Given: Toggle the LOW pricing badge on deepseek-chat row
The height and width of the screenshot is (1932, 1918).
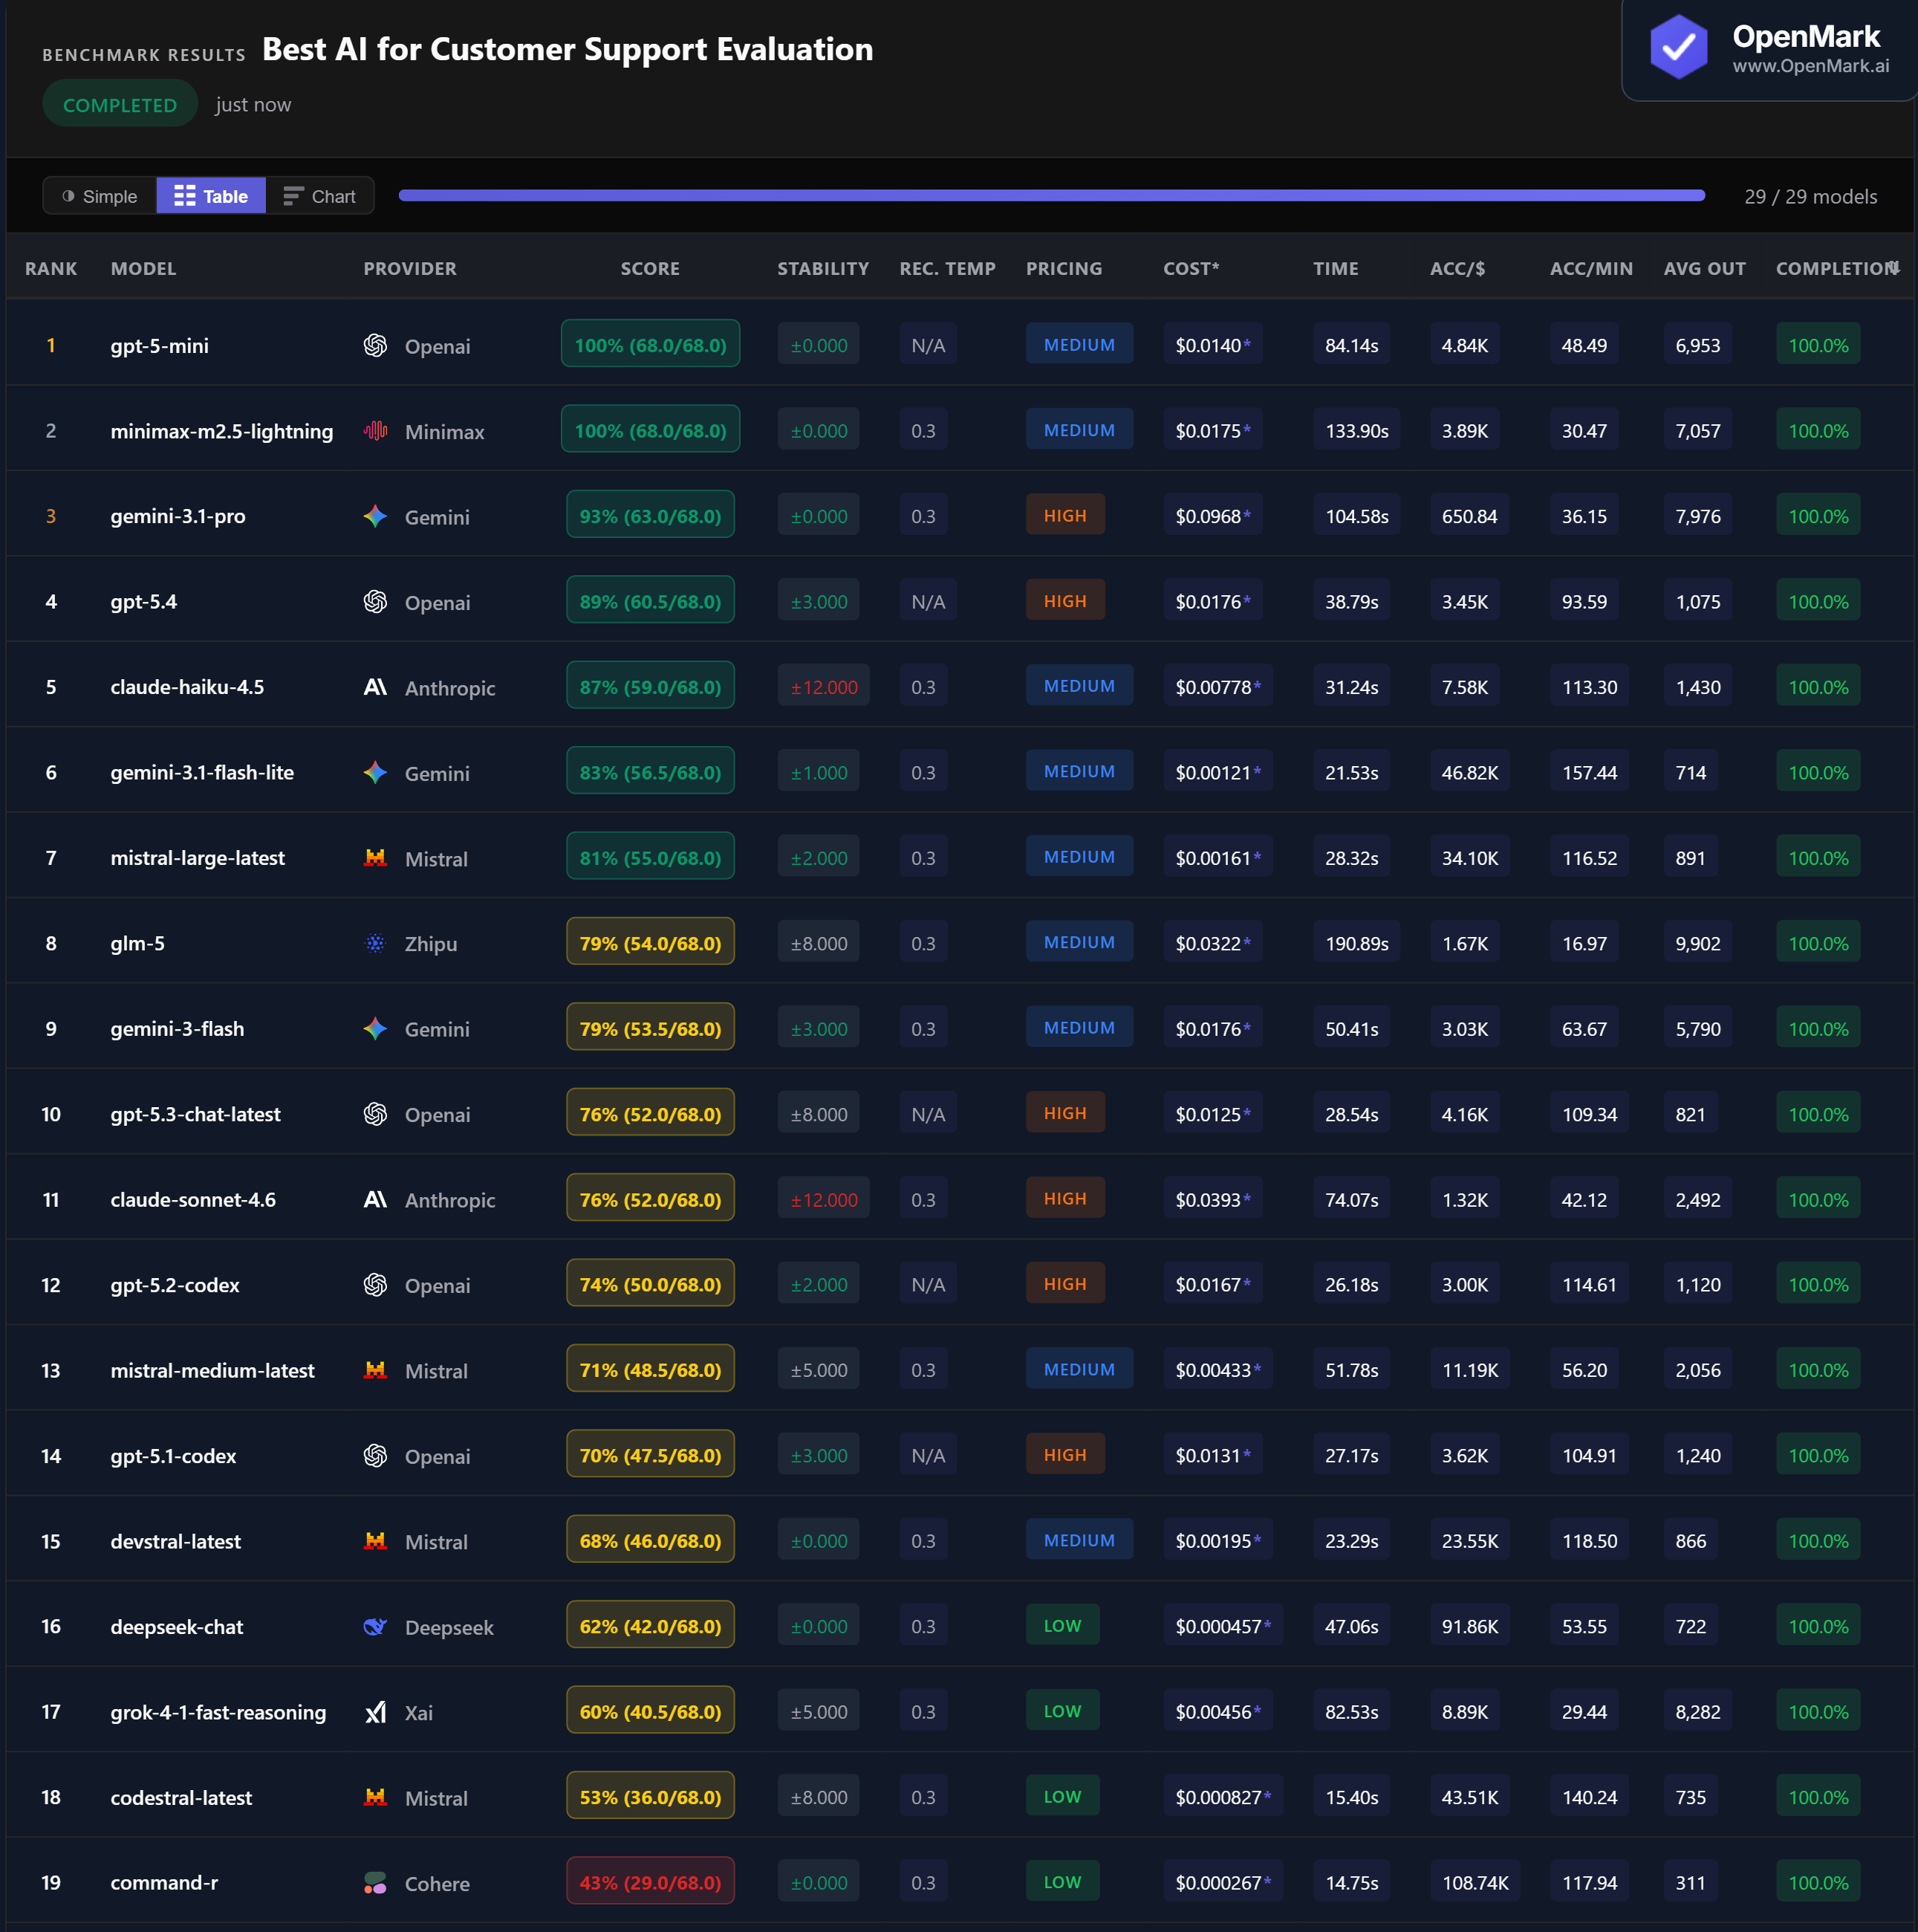Looking at the screenshot, I should 1062,1625.
